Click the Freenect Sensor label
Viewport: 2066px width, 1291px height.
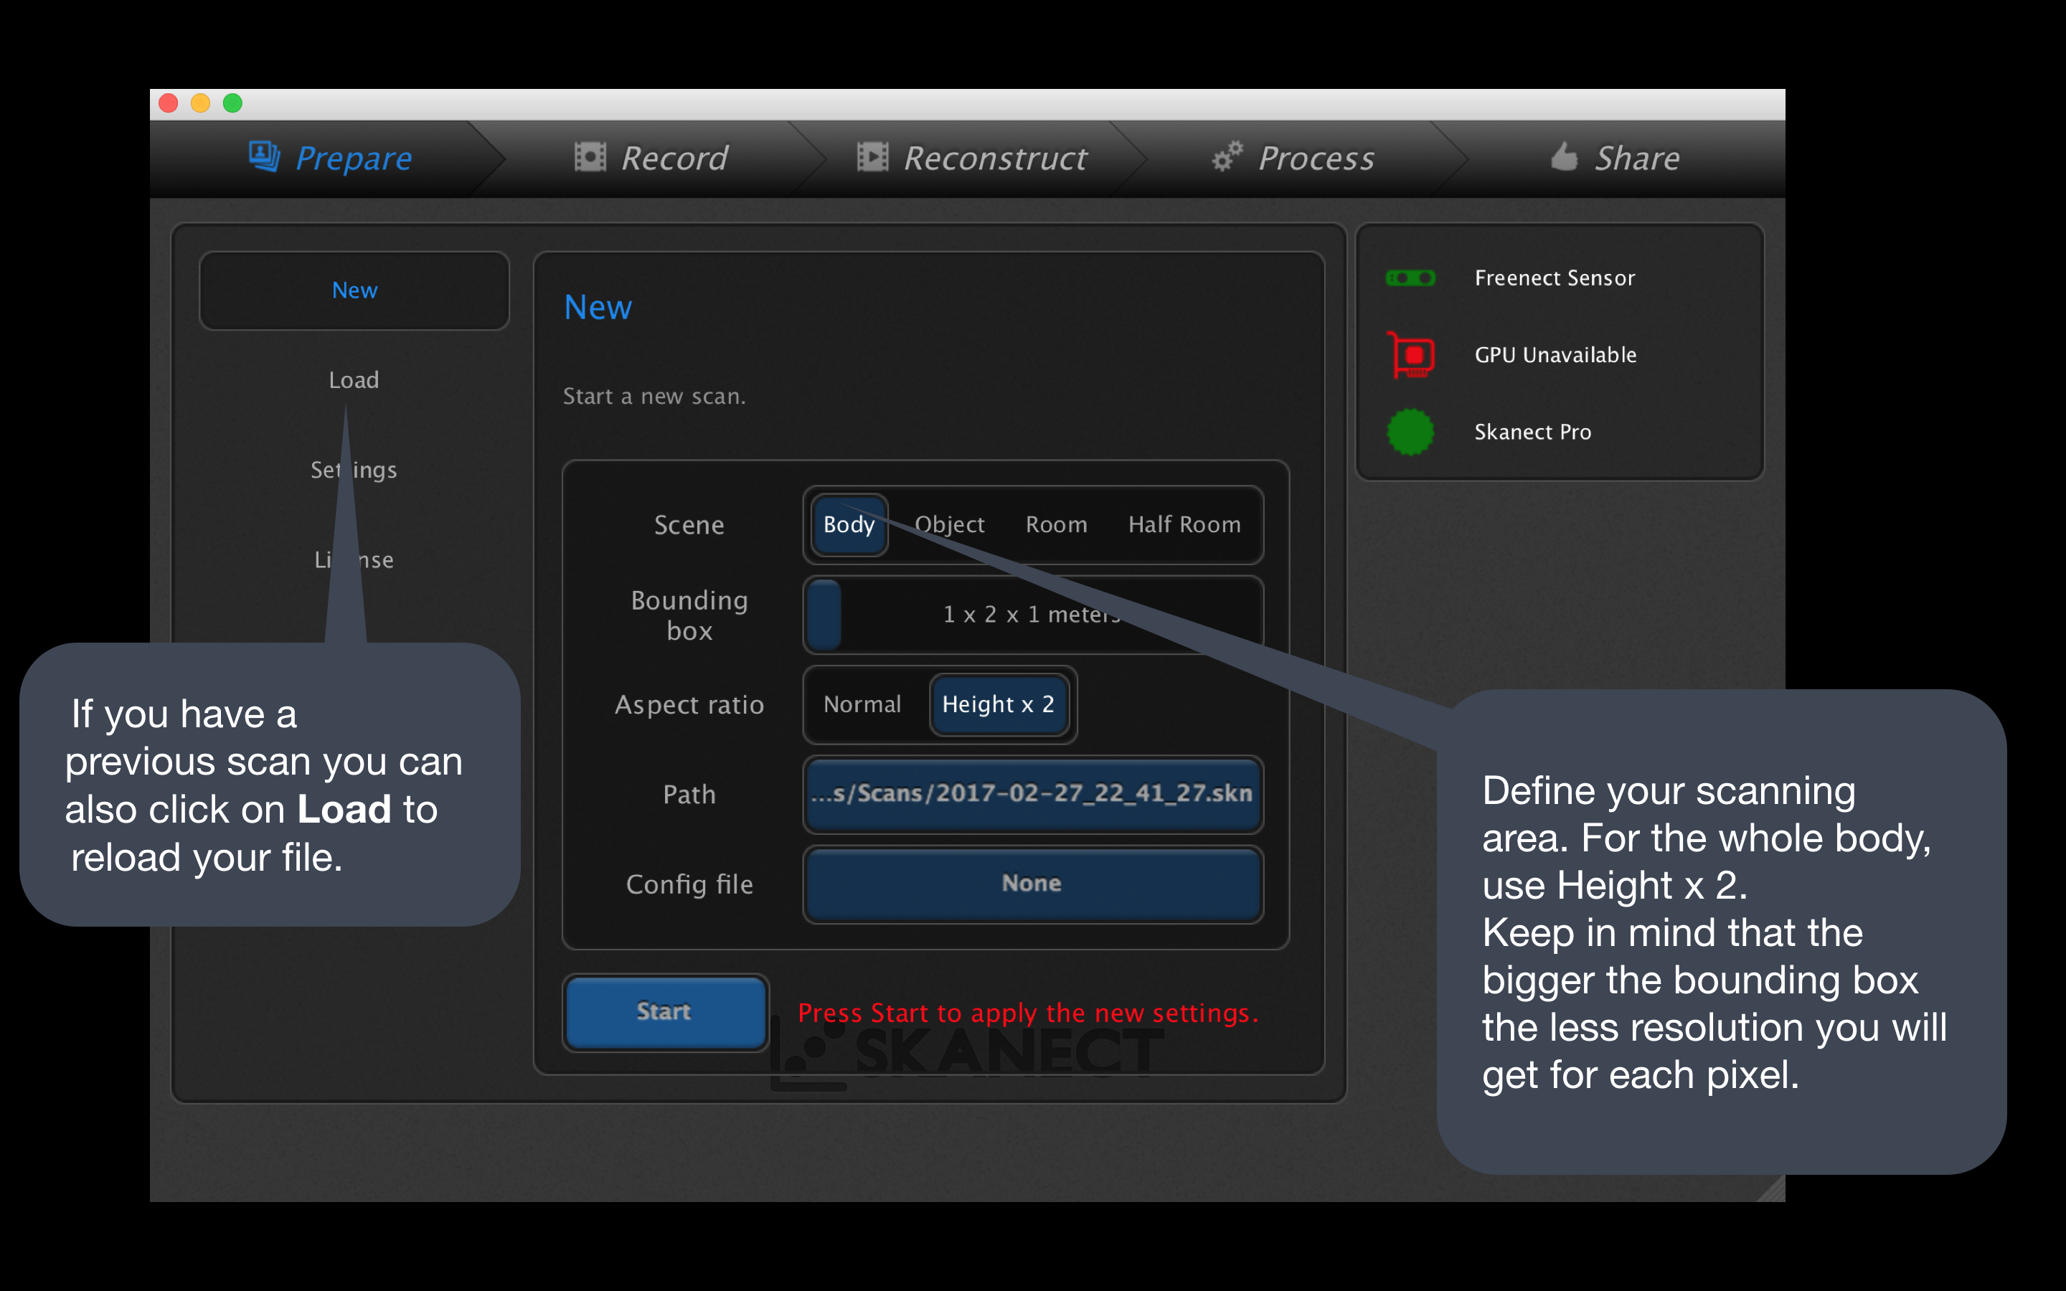(1555, 278)
